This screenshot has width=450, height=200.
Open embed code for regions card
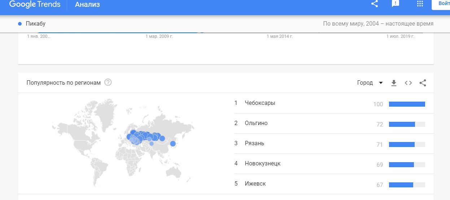pos(408,83)
